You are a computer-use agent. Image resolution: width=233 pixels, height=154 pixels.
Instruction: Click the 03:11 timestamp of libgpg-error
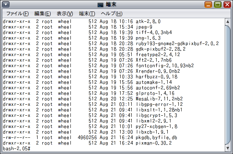(x=126, y=105)
